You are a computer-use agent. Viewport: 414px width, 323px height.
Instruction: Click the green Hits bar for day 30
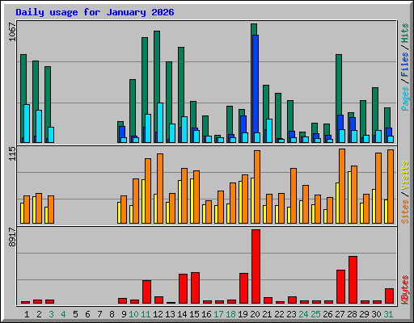click(375, 109)
